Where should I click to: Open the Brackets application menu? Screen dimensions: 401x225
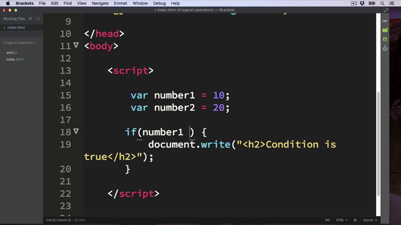click(x=25, y=3)
